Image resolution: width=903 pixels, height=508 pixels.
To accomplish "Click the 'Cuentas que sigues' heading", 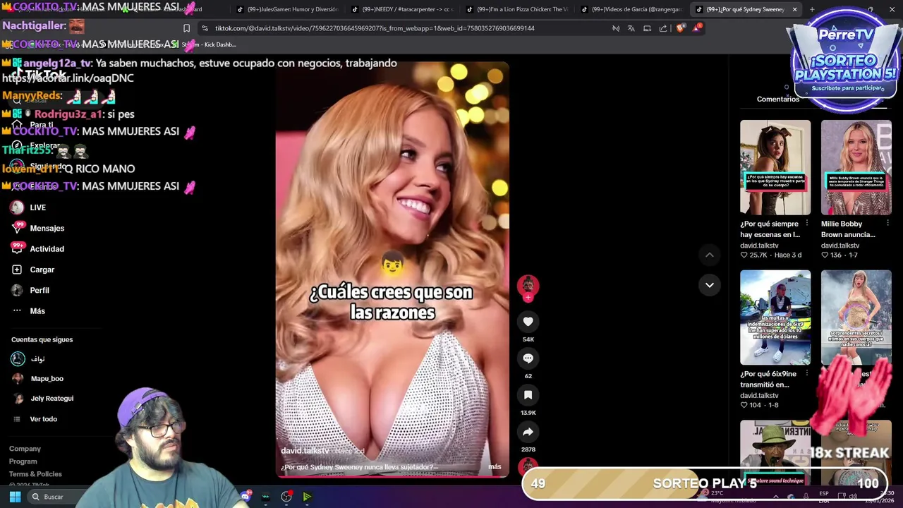I will (42, 339).
